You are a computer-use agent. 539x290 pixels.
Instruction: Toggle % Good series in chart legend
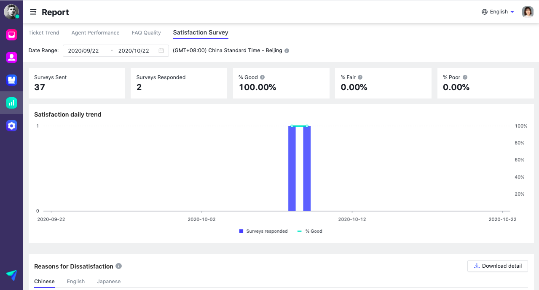[310, 231]
